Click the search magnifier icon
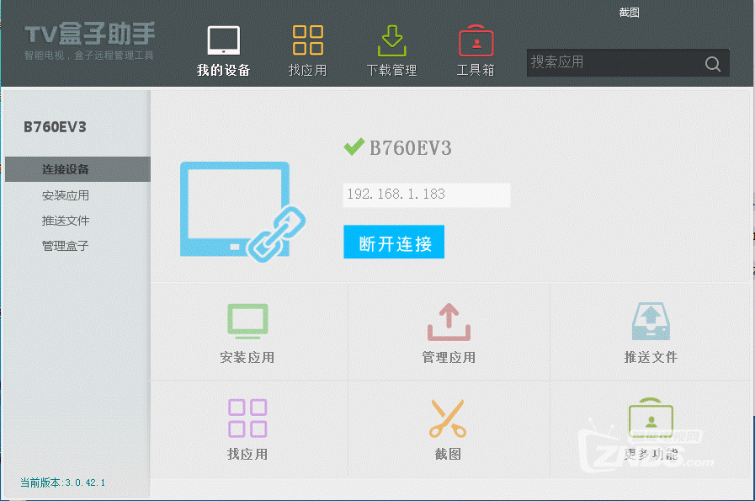The height and width of the screenshot is (501, 755). tap(712, 64)
